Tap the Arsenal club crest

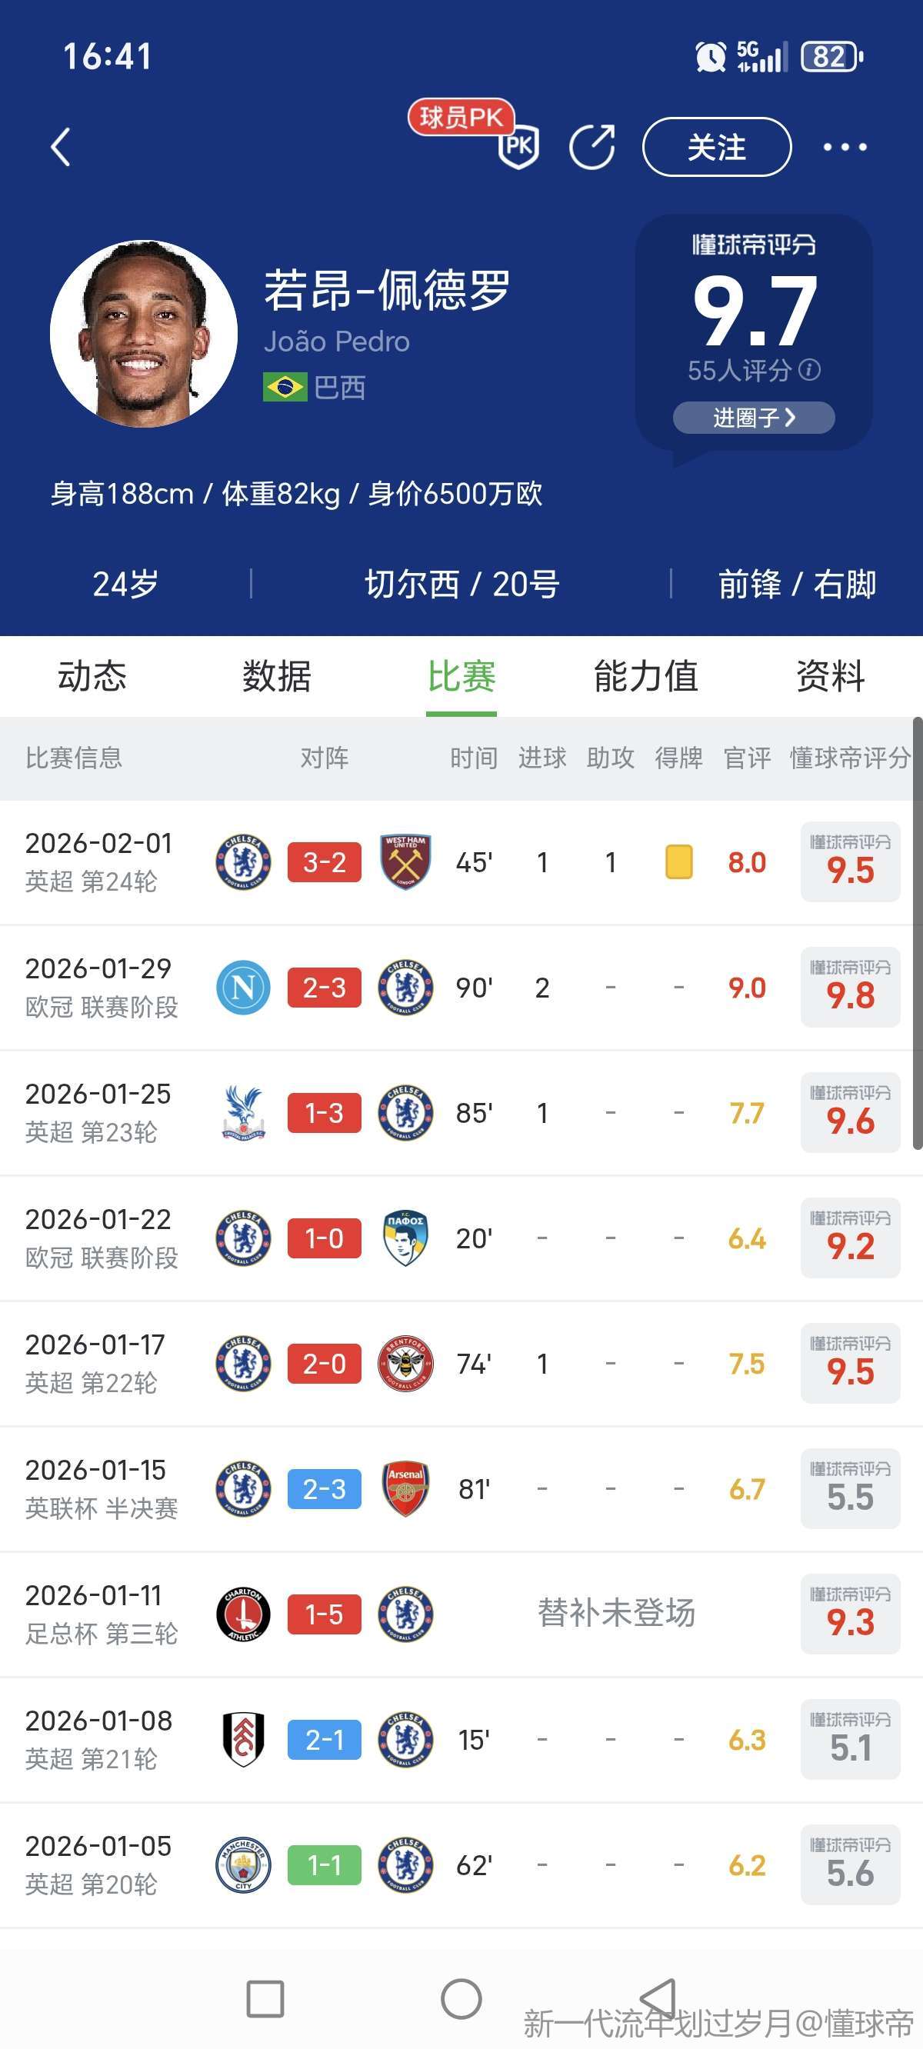(x=405, y=1489)
